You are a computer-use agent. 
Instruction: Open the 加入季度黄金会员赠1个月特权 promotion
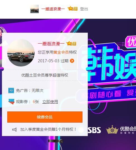click(x=48, y=129)
